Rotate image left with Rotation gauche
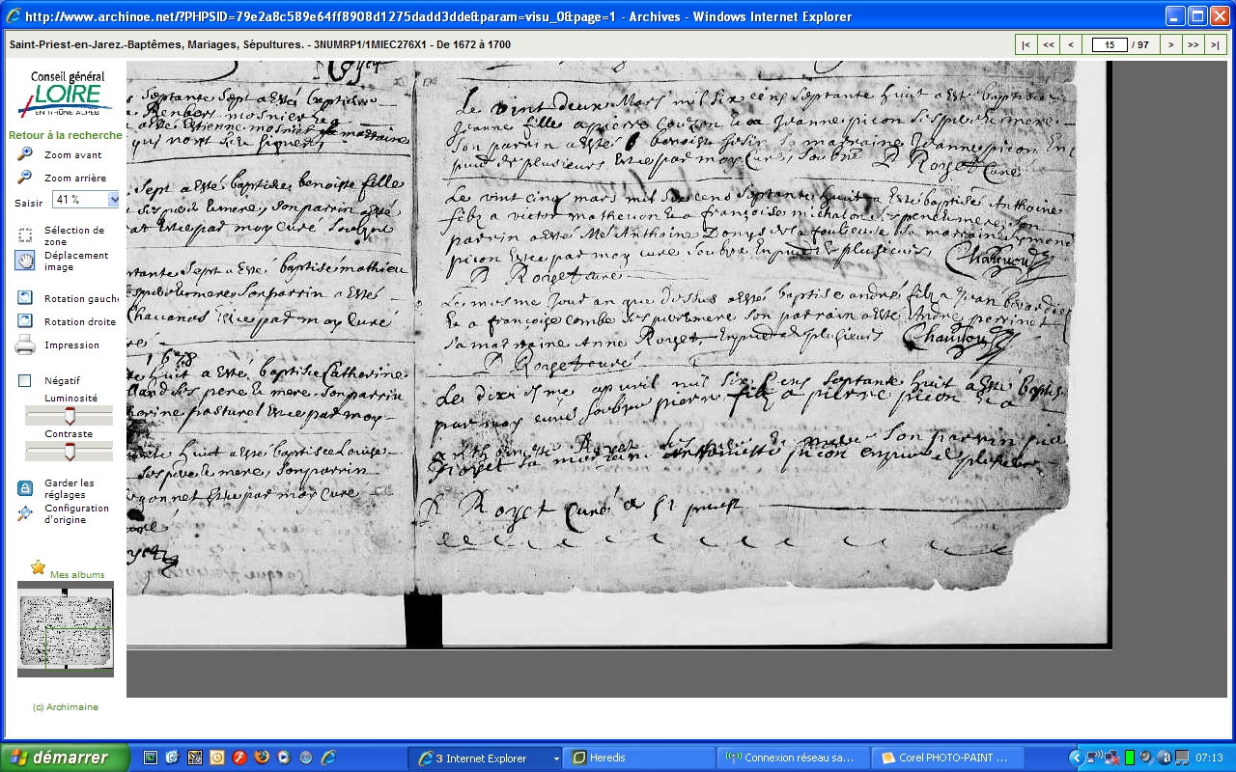1236x772 pixels. click(x=25, y=298)
